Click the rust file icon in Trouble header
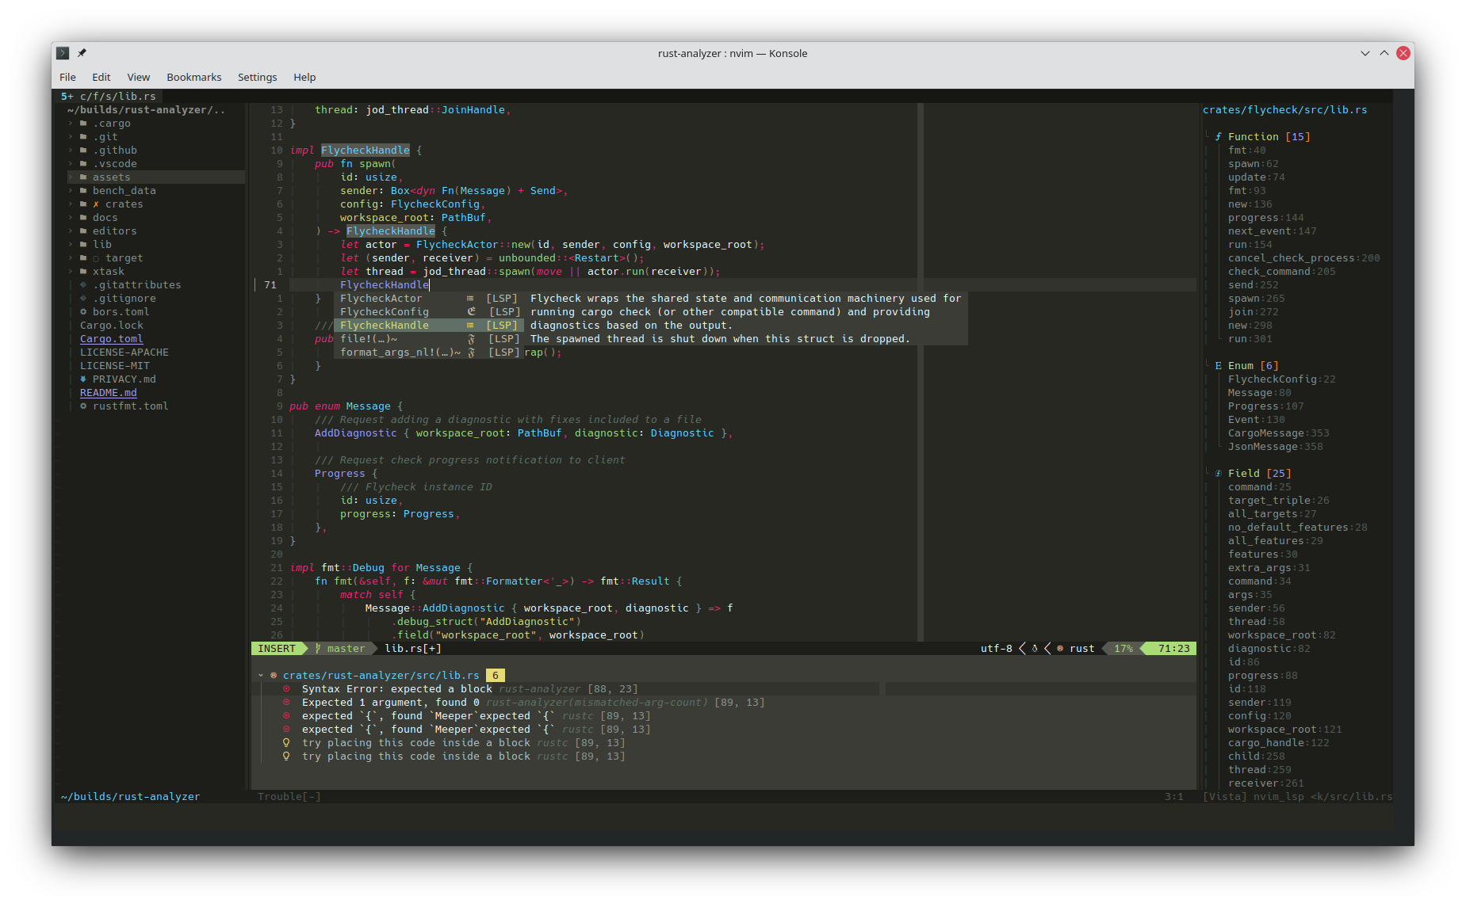The image size is (1466, 907). pyautogui.click(x=274, y=676)
